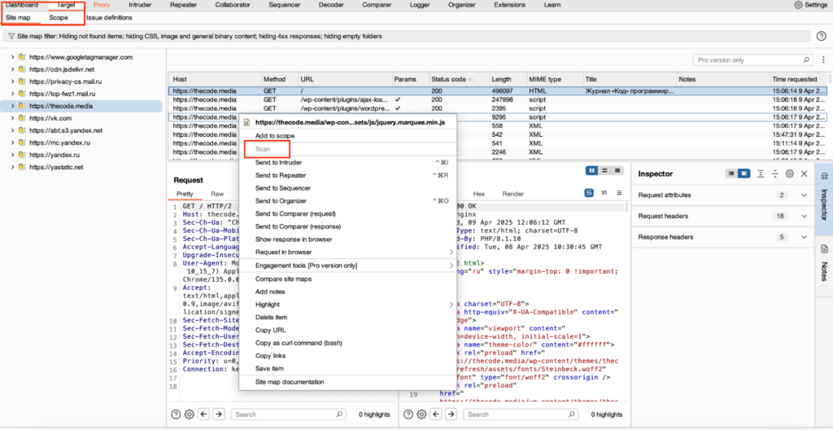This screenshot has height=430, width=833.
Task: Select row for /wp-content/plugins/ajax-loa... script
Action: [x=497, y=99]
